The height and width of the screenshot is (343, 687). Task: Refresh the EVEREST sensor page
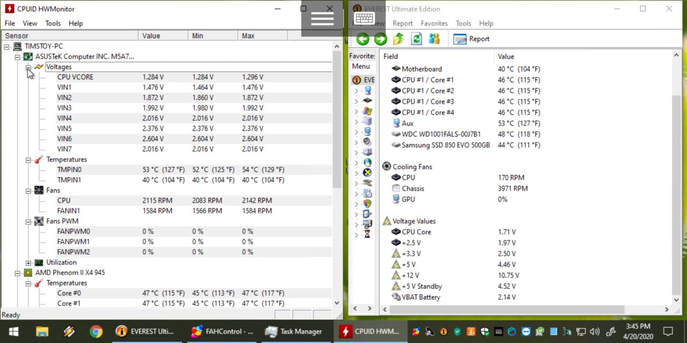click(416, 39)
